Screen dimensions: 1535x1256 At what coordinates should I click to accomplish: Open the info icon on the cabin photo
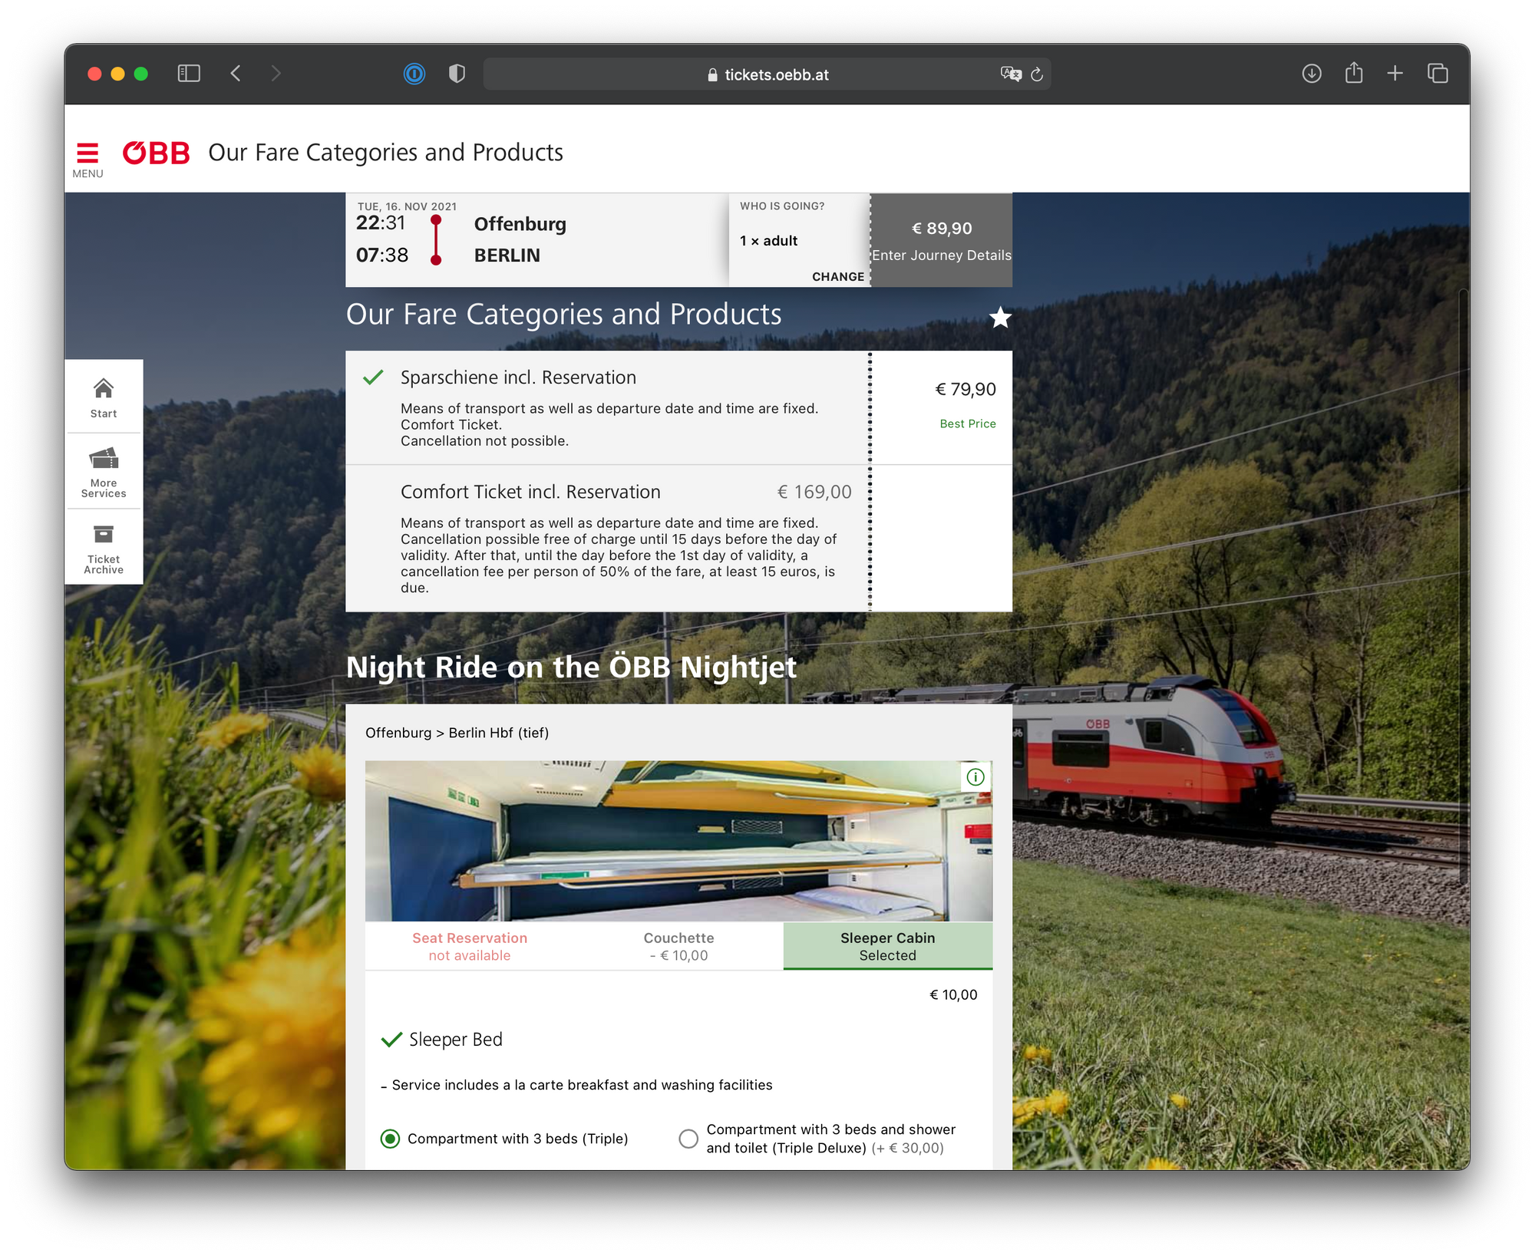(x=975, y=777)
